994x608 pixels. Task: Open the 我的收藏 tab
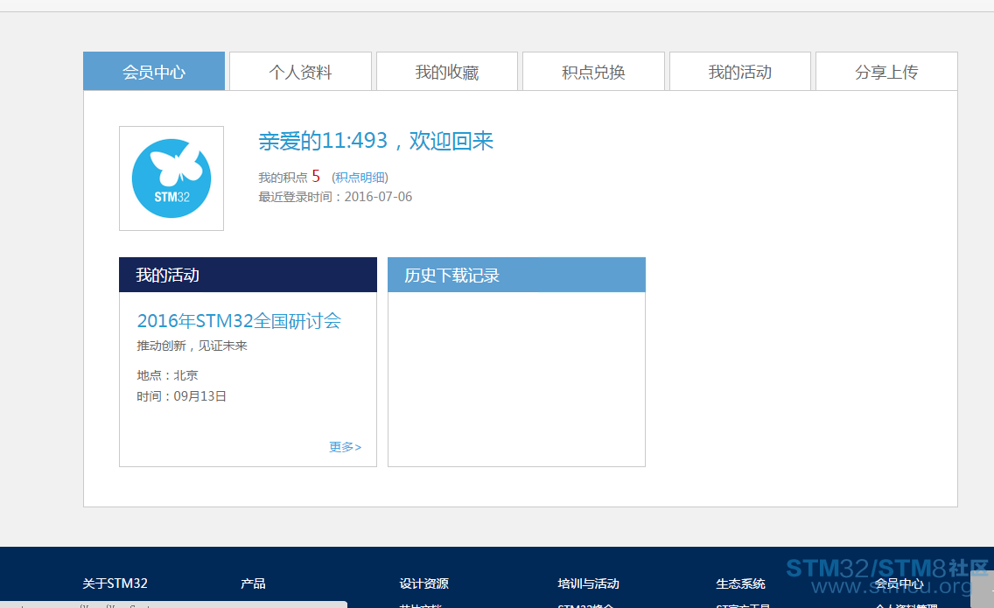pos(447,72)
